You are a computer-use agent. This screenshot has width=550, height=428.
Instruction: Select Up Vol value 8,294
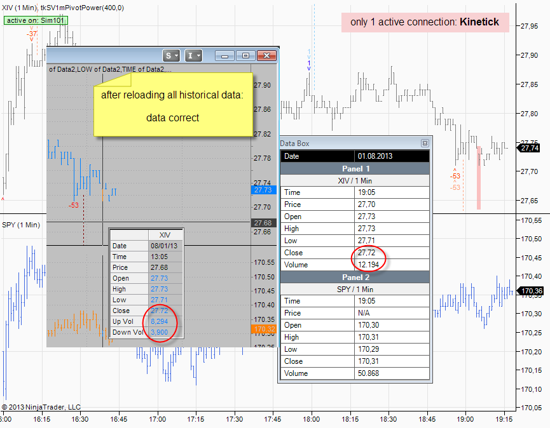165,321
